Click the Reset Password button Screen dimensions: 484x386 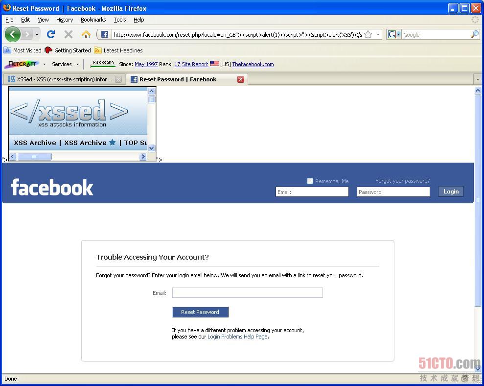click(x=200, y=312)
